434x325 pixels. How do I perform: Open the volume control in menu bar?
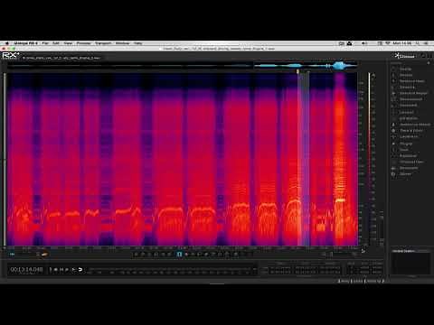(x=364, y=43)
